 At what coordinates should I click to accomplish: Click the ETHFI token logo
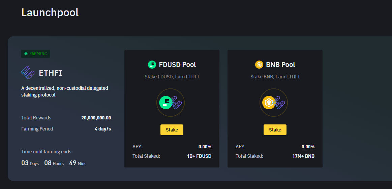[28, 73]
